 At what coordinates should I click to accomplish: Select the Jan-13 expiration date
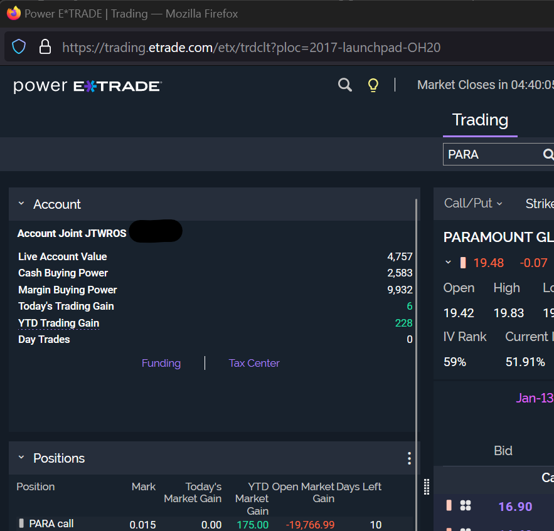pos(535,398)
